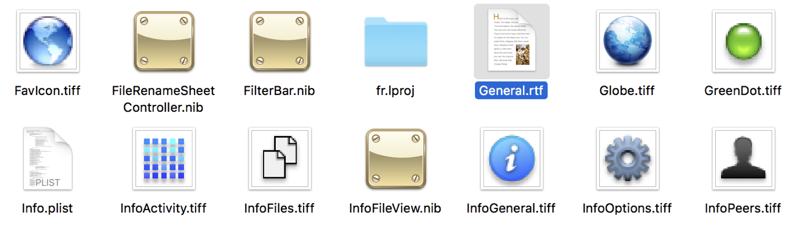
Task: Click the InfoFileView.nib file icon
Action: click(x=395, y=158)
